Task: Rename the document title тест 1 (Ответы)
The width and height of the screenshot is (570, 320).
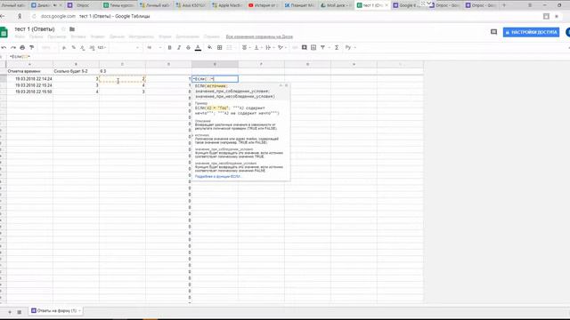Action: (35, 29)
